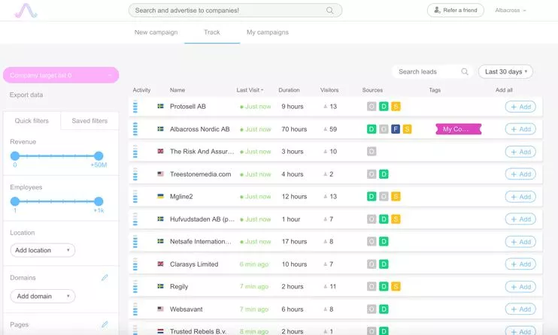Select the Quick filters tab
This screenshot has height=335, width=558.
tap(32, 121)
